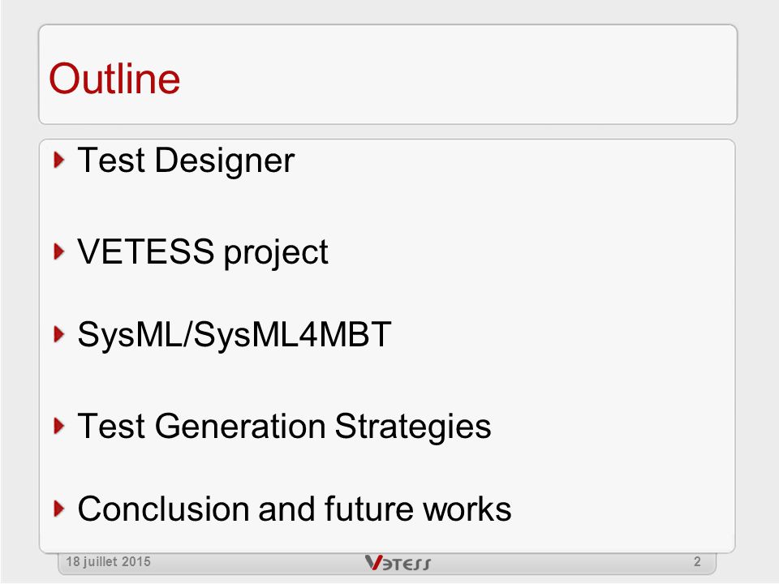The width and height of the screenshot is (779, 584).
Task: Click the red arrow beside Test Designer
Action: click(58, 160)
